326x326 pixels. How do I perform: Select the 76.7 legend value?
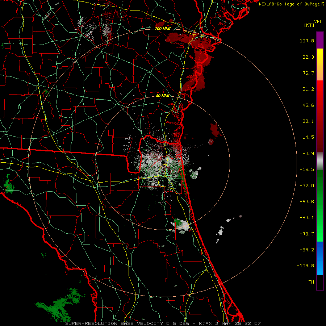308,73
